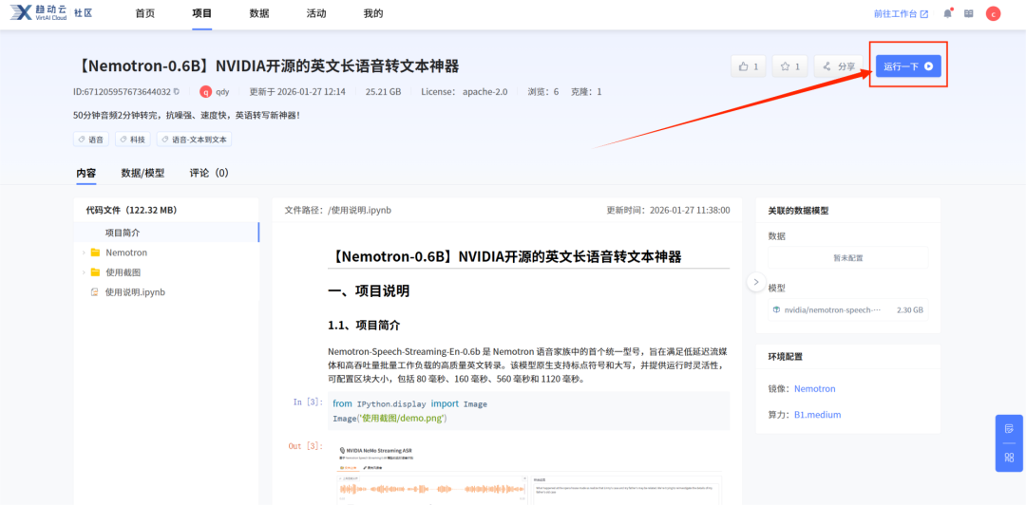Open the 我的 nav item
1026x505 pixels.
(373, 13)
